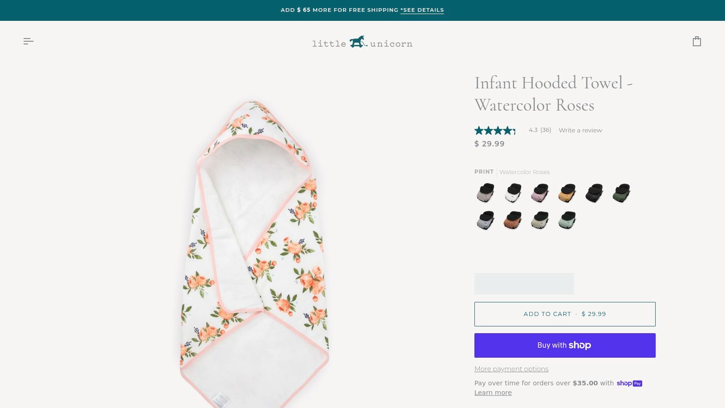Click the quantity selector field
This screenshot has width=725, height=408.
(x=524, y=283)
